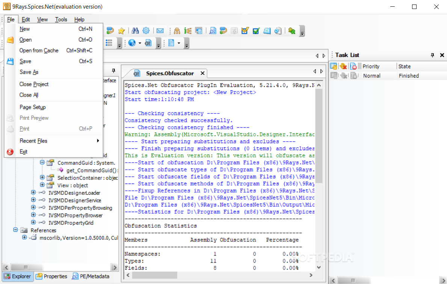Click the Task List document with red stop icon
This screenshot has width=447, height=284.
[x=353, y=66]
